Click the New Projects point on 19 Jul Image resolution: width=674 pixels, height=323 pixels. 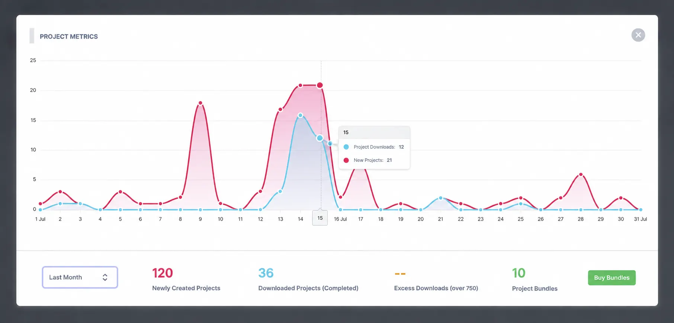401,204
